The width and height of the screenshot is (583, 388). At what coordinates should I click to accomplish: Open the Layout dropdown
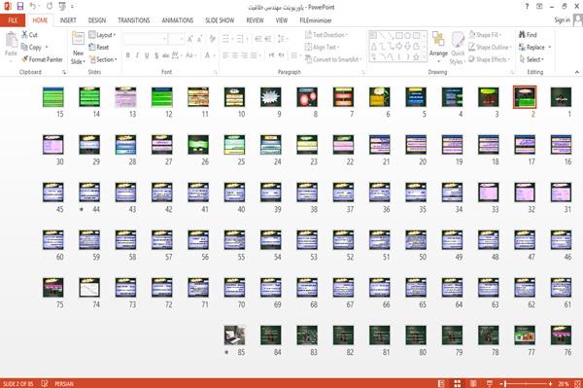pos(102,35)
